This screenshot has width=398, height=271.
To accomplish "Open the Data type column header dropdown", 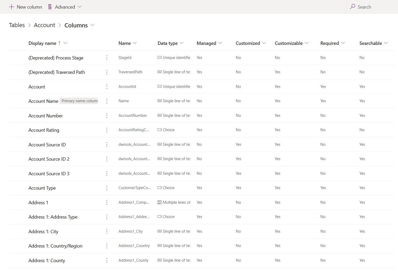I will [182, 43].
